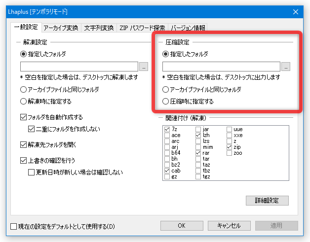Image resolution: width=310 pixels, height=242 pixels.
Task: Open the 文字列変換 tab
Action: click(99, 28)
